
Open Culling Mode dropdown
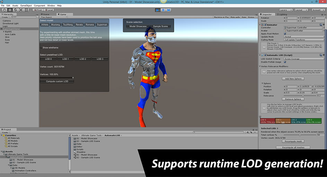click(304, 39)
